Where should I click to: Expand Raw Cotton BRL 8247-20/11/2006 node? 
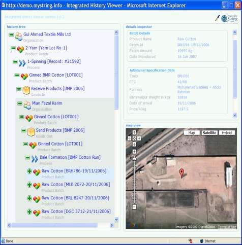point(29,198)
